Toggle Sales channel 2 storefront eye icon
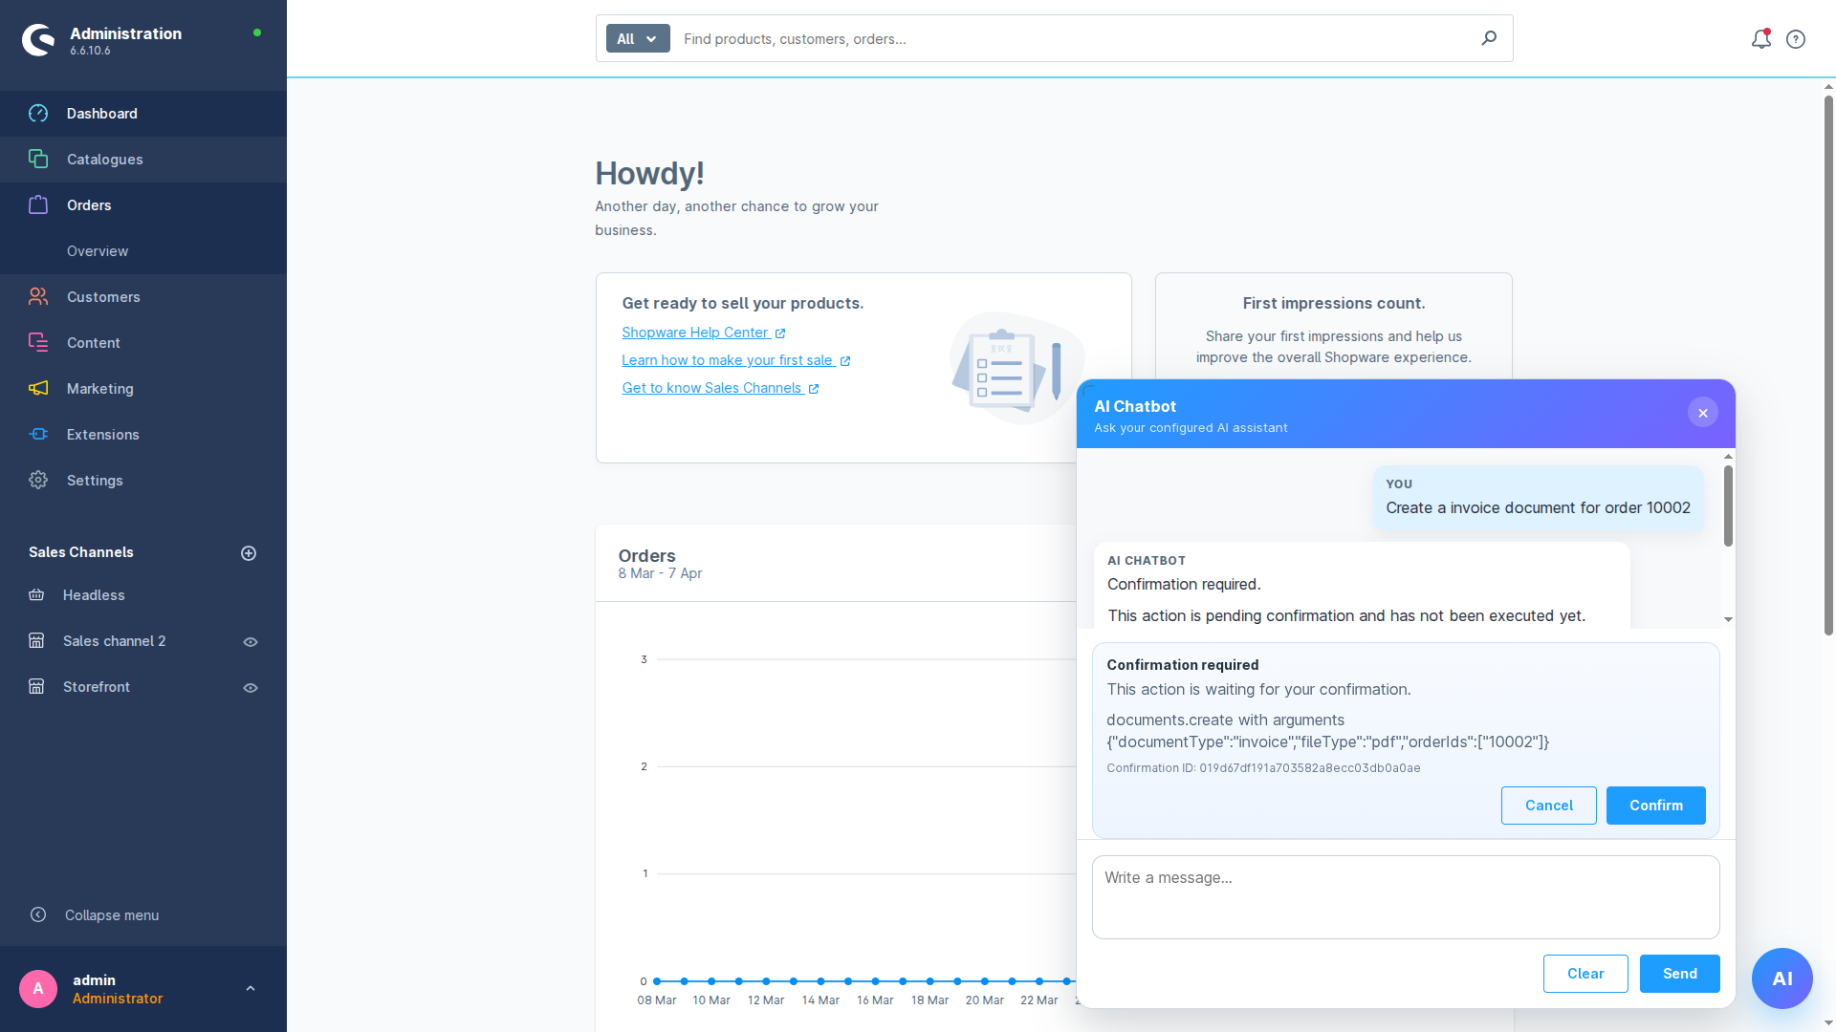The image size is (1836, 1032). pos(251,642)
